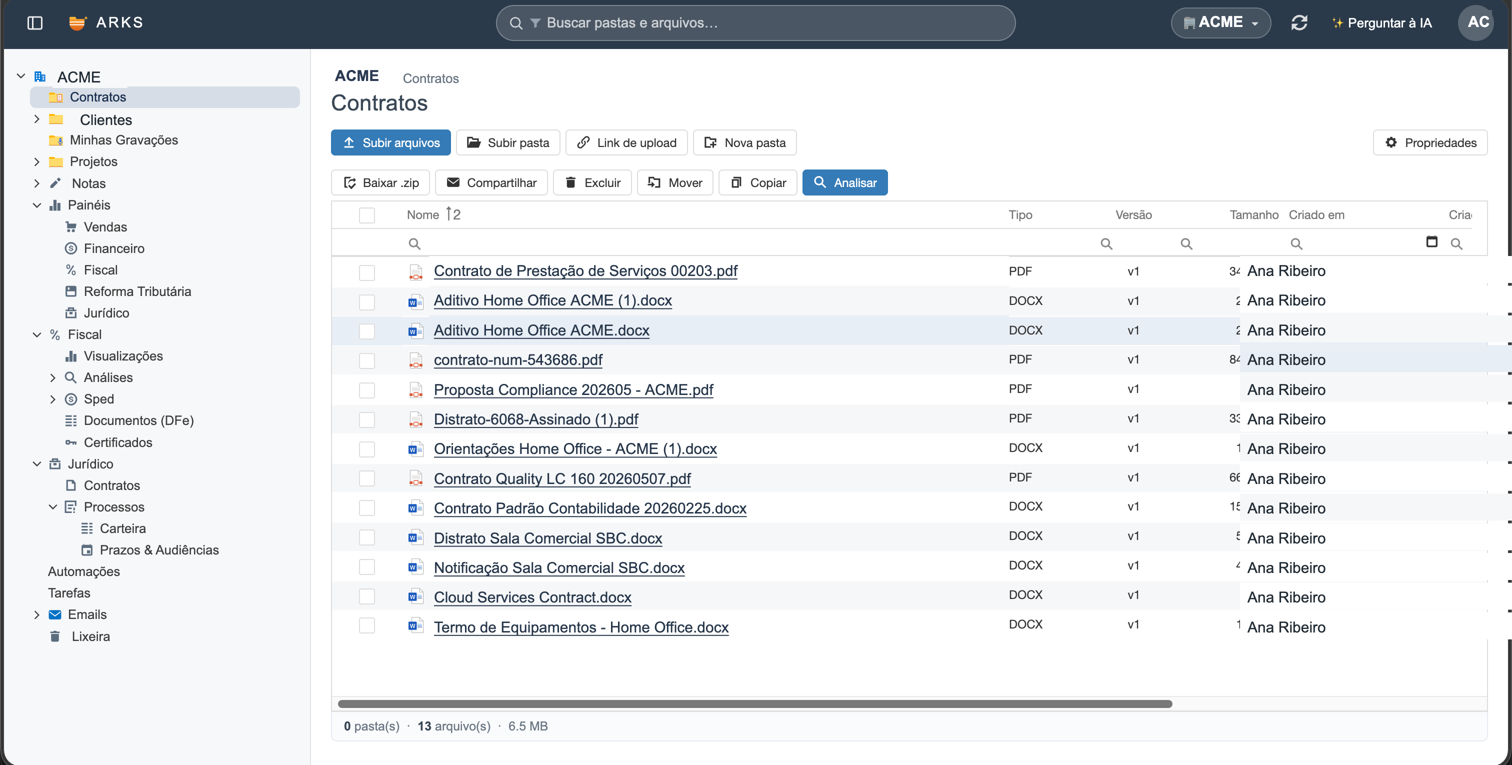Expand the Projetos folder

pyautogui.click(x=37, y=162)
